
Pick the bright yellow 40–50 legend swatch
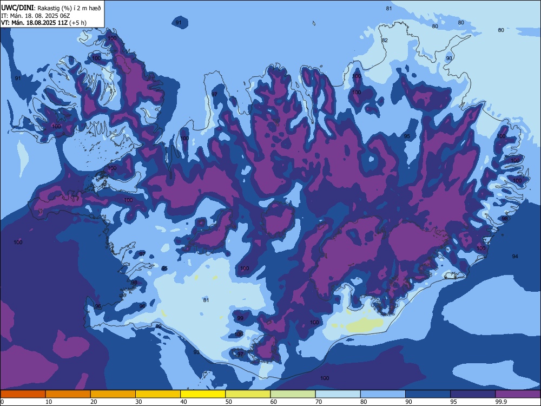click(203, 394)
